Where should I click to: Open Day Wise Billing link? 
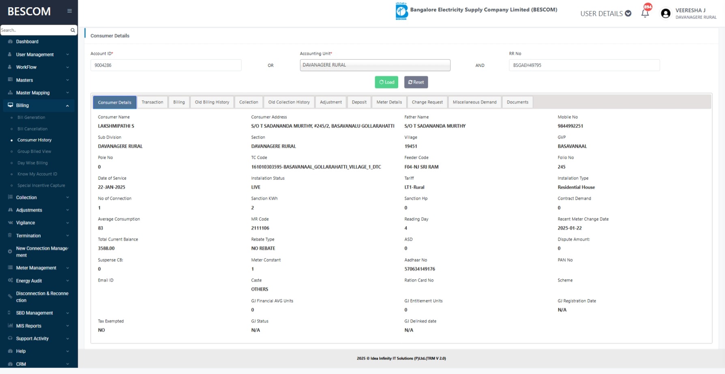[x=32, y=163]
